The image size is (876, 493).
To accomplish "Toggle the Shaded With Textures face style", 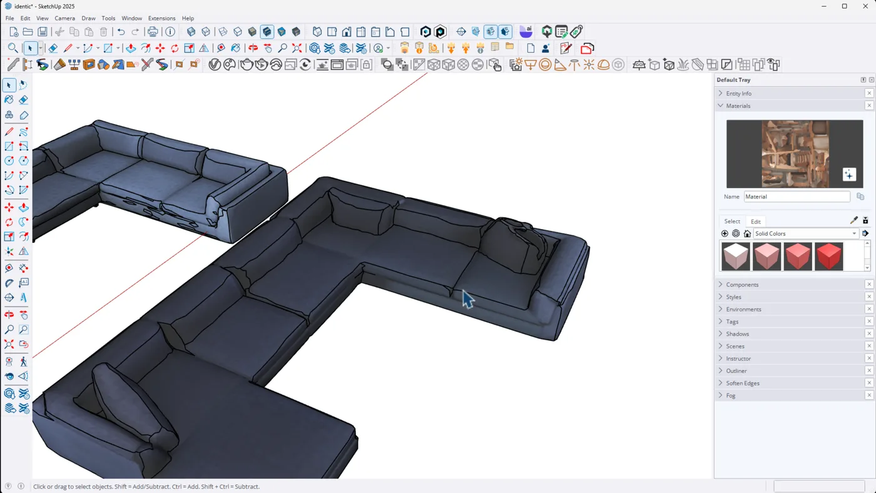I will point(267,32).
